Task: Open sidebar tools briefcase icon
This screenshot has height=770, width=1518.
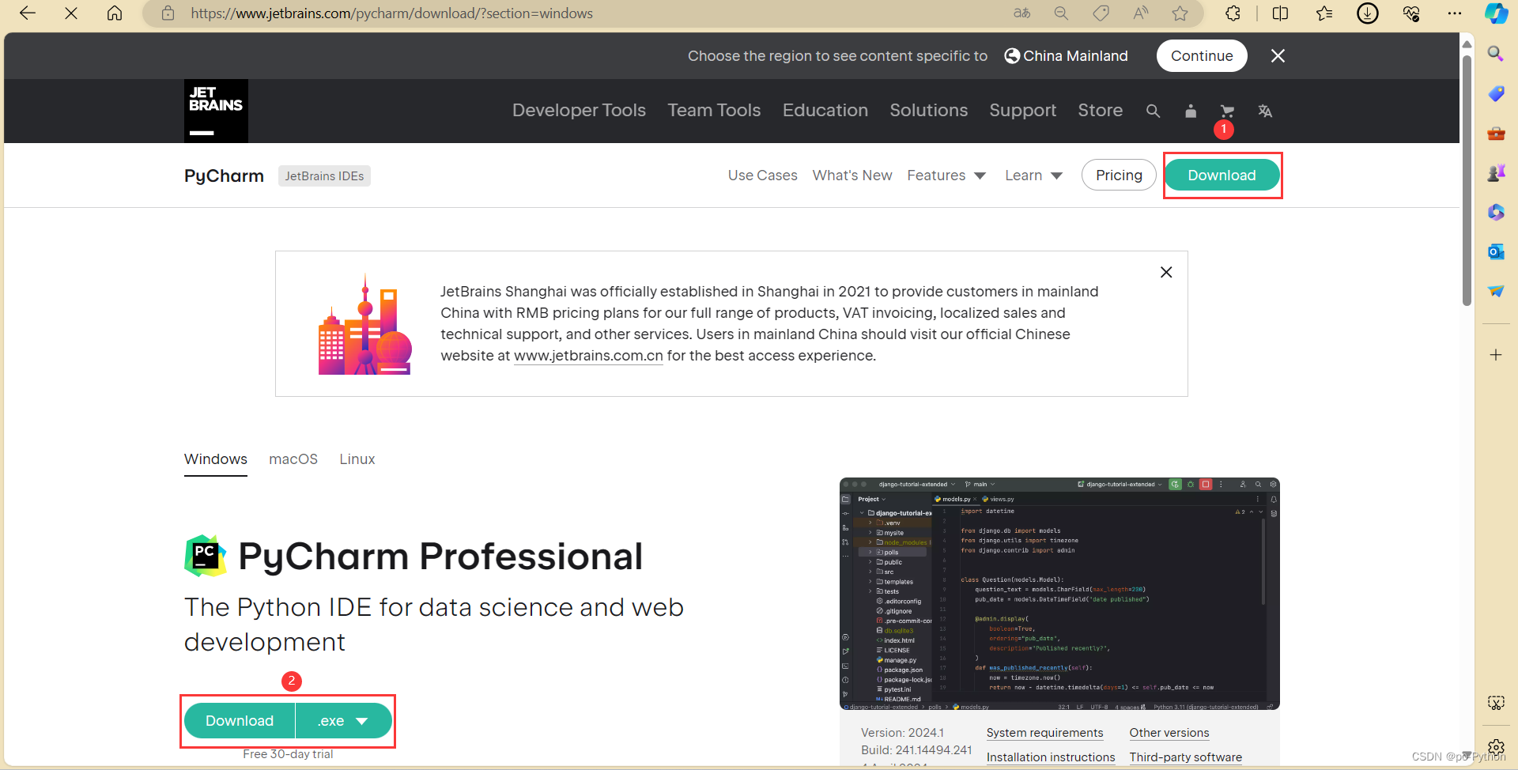Action: click(x=1496, y=133)
